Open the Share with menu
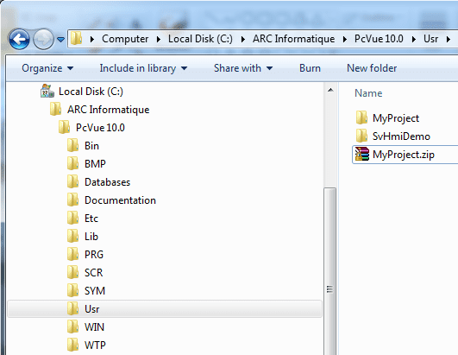Image resolution: width=458 pixels, height=355 pixels. pyautogui.click(x=243, y=68)
